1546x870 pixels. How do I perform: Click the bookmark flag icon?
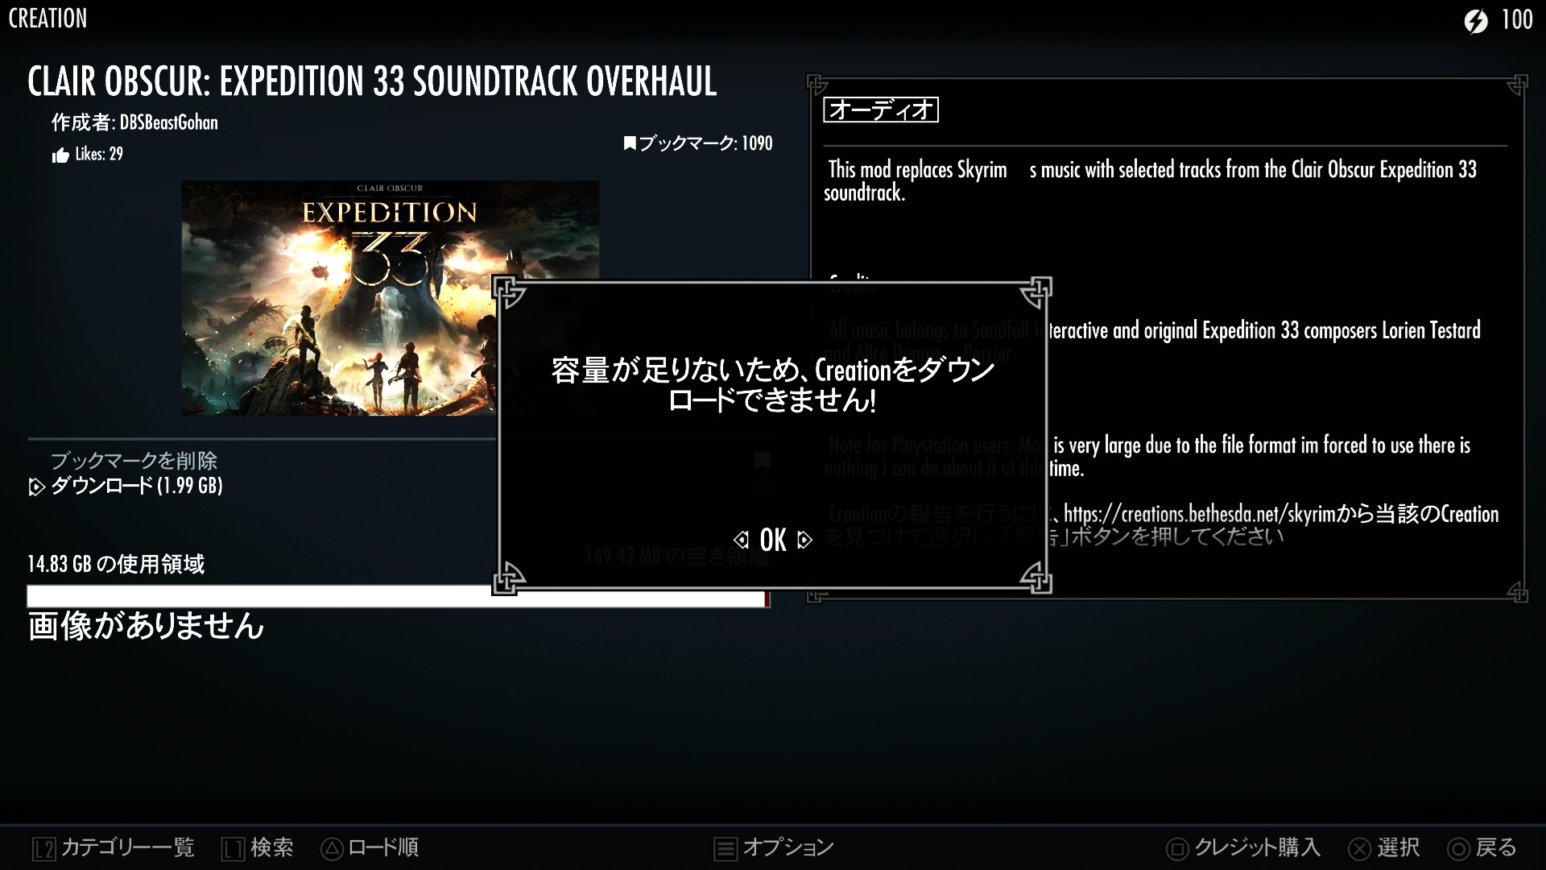pyautogui.click(x=630, y=143)
